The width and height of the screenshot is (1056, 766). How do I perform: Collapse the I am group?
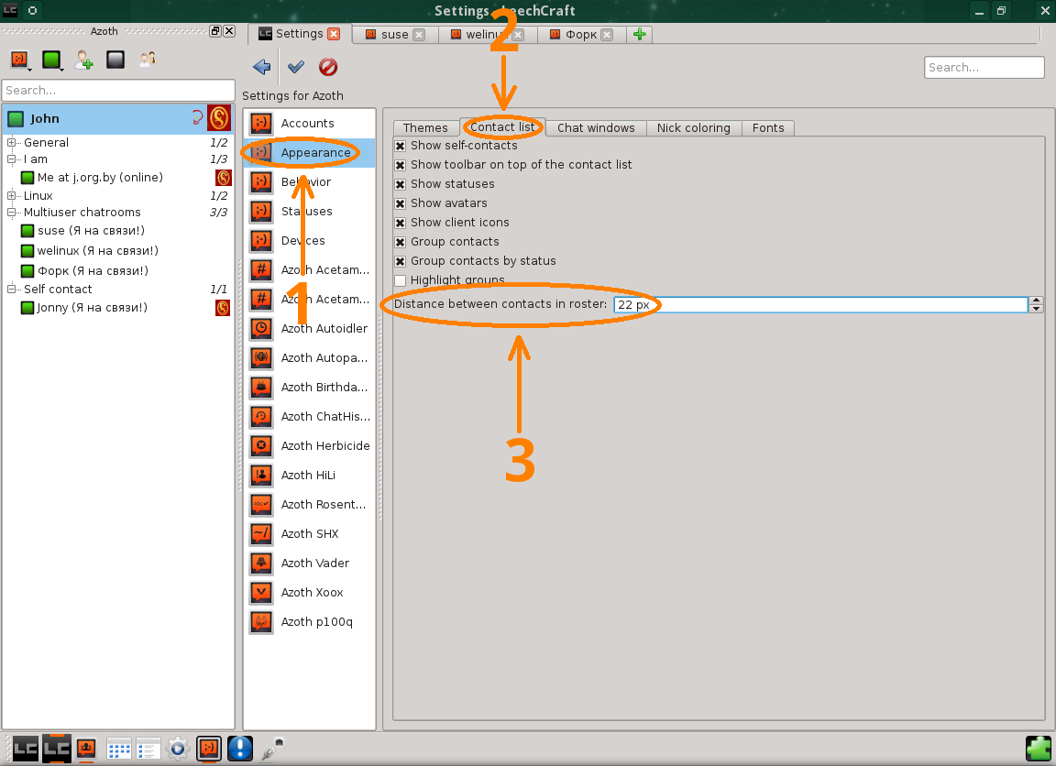(x=11, y=159)
